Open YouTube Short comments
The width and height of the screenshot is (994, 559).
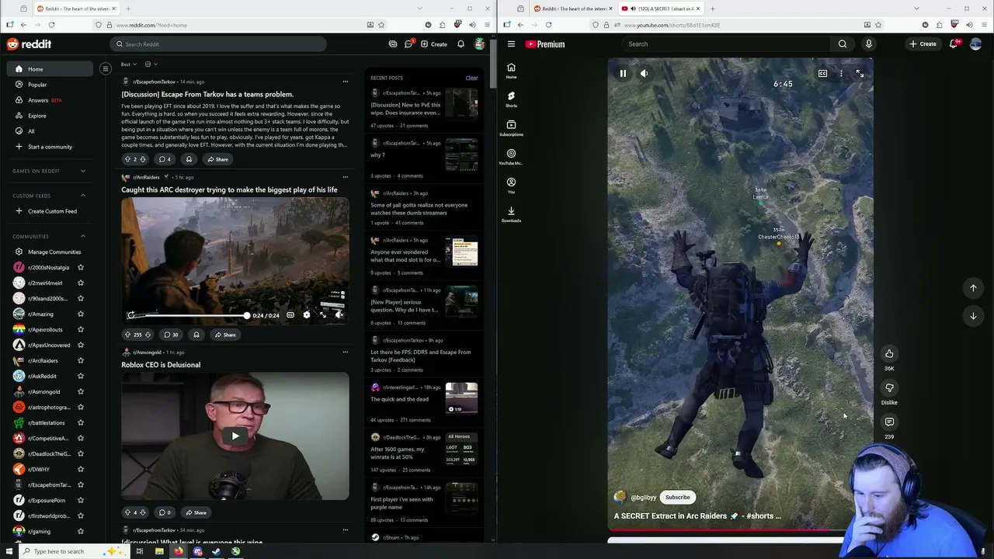(x=889, y=422)
